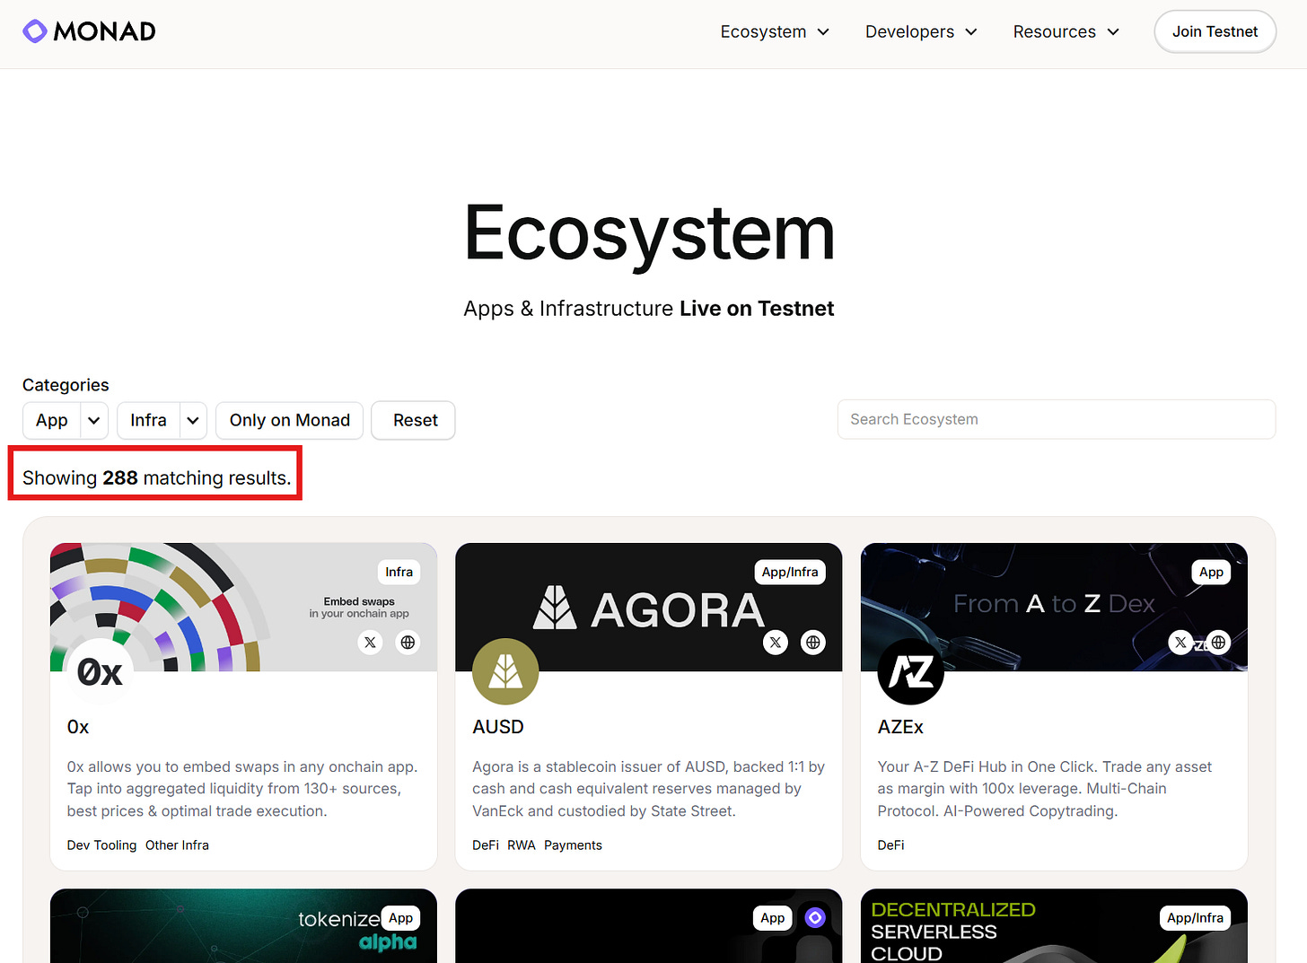This screenshot has width=1307, height=963.
Task: Click the AUSD card title
Action: [x=498, y=727]
